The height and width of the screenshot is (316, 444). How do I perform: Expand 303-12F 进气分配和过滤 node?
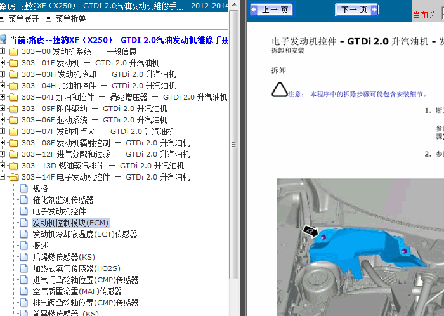tap(3, 154)
